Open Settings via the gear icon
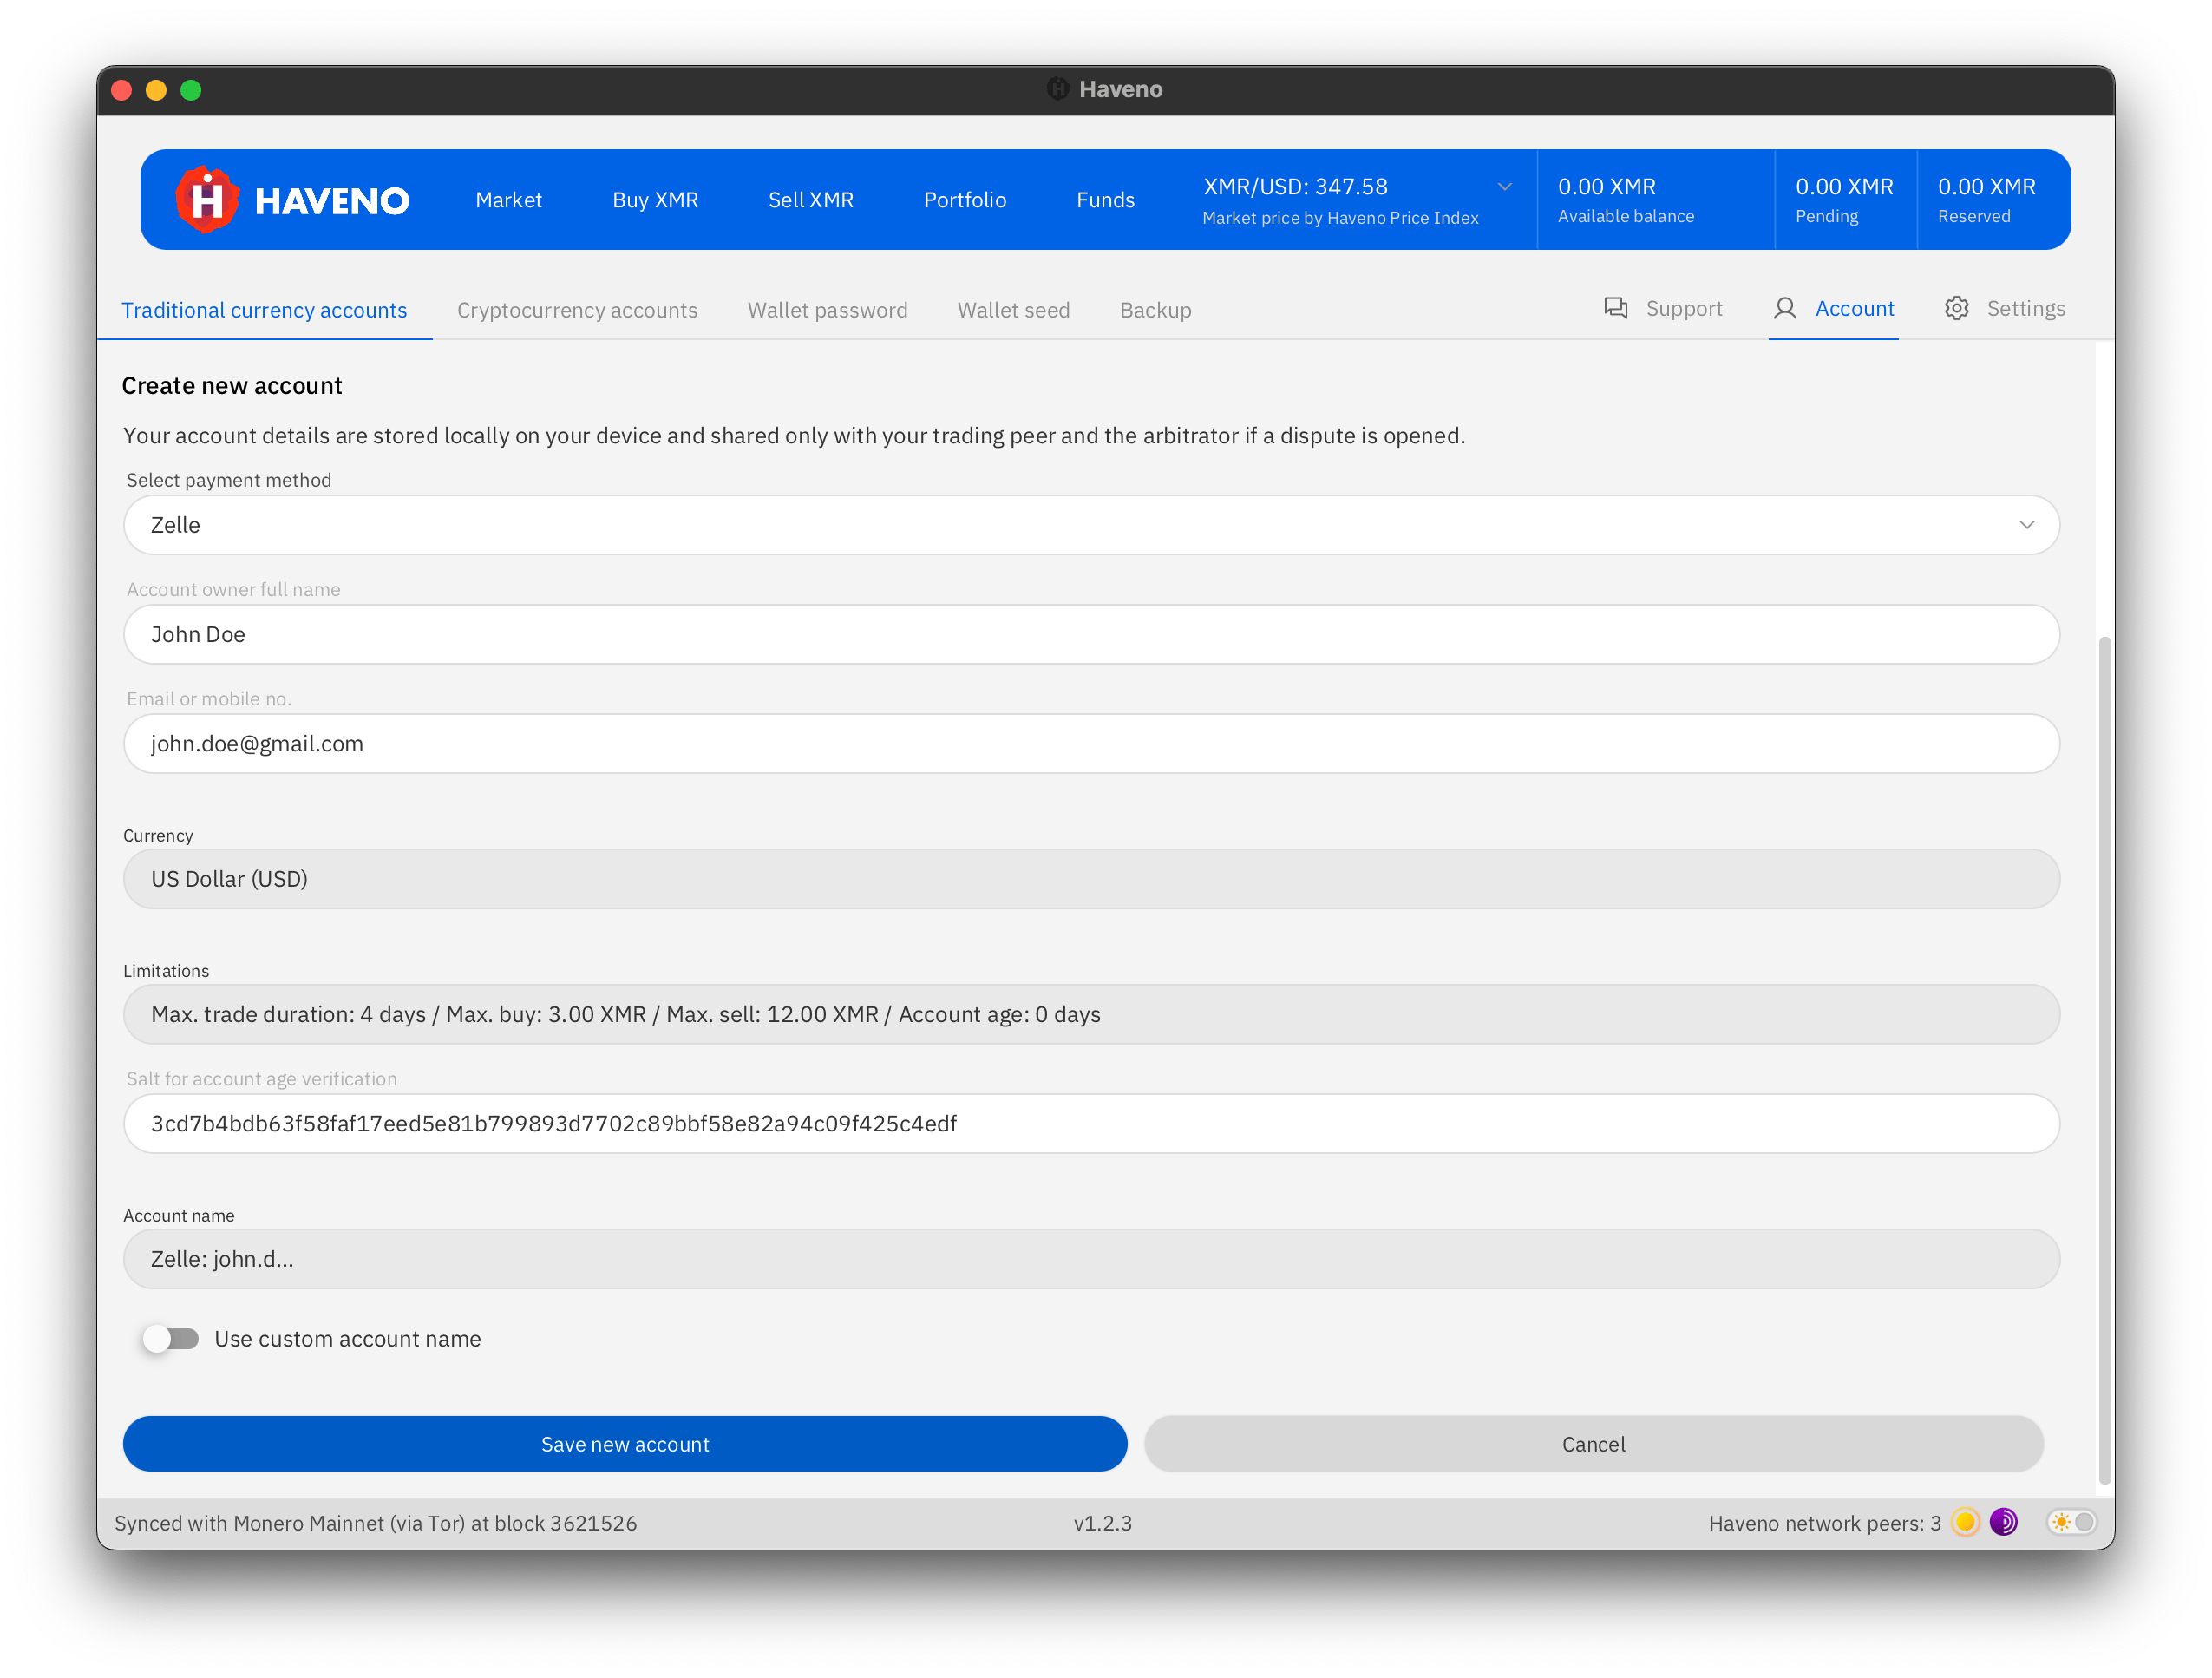This screenshot has height=1678, width=2212. pos(1956,308)
